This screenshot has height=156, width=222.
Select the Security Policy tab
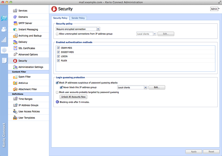(x=60, y=18)
